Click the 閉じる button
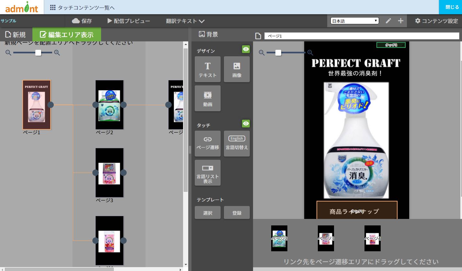462x271 pixels. 450,7
